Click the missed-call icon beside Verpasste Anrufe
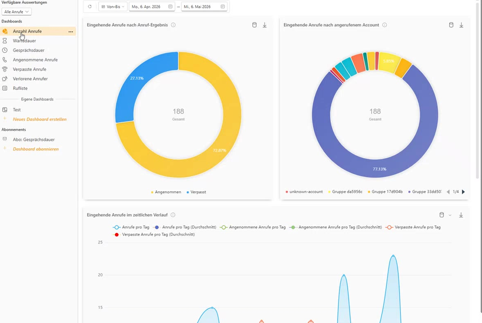This screenshot has width=482, height=323. (4, 69)
